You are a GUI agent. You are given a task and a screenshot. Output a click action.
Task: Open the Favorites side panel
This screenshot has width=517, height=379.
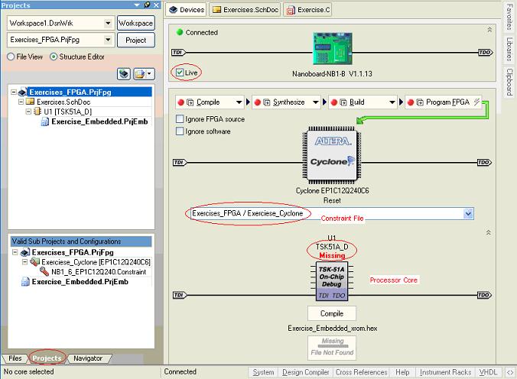tap(509, 17)
